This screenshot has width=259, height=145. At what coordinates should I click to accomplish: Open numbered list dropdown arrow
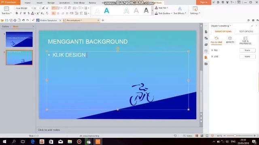point(62,8)
